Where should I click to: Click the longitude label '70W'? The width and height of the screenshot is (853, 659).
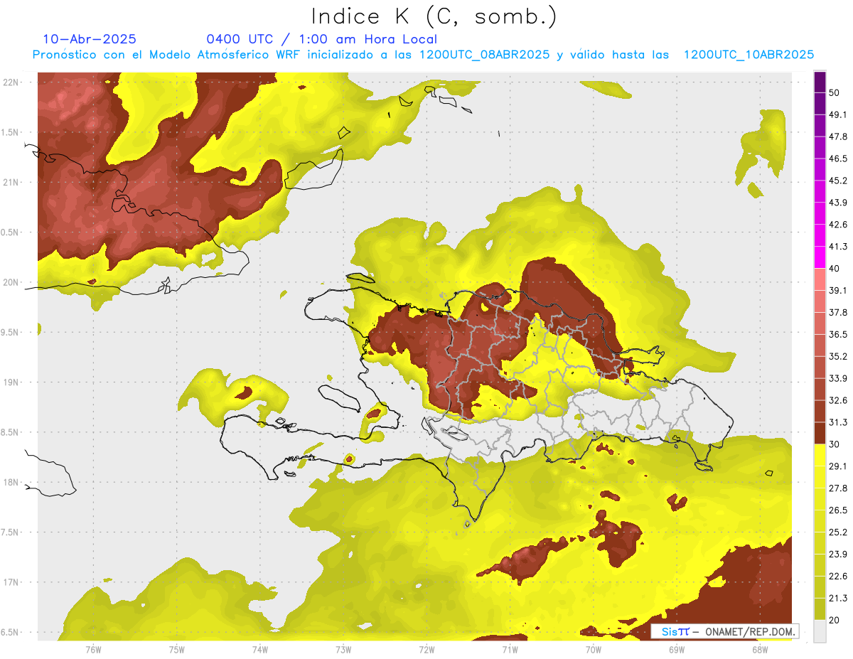click(594, 649)
